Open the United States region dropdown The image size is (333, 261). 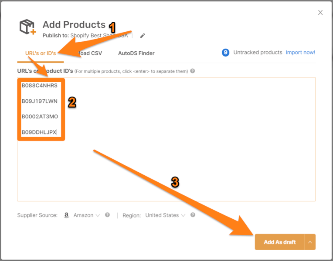coord(165,215)
